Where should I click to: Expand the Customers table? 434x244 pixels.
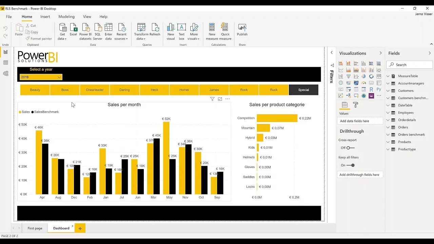[x=388, y=91]
